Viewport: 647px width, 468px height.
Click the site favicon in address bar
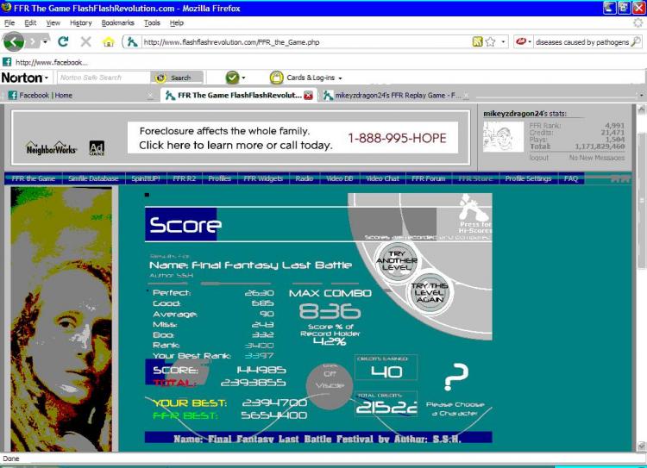coord(132,41)
